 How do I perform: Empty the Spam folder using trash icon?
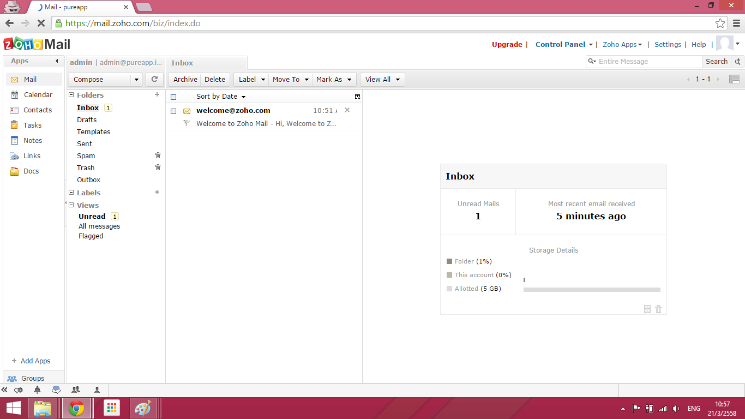[x=158, y=155]
